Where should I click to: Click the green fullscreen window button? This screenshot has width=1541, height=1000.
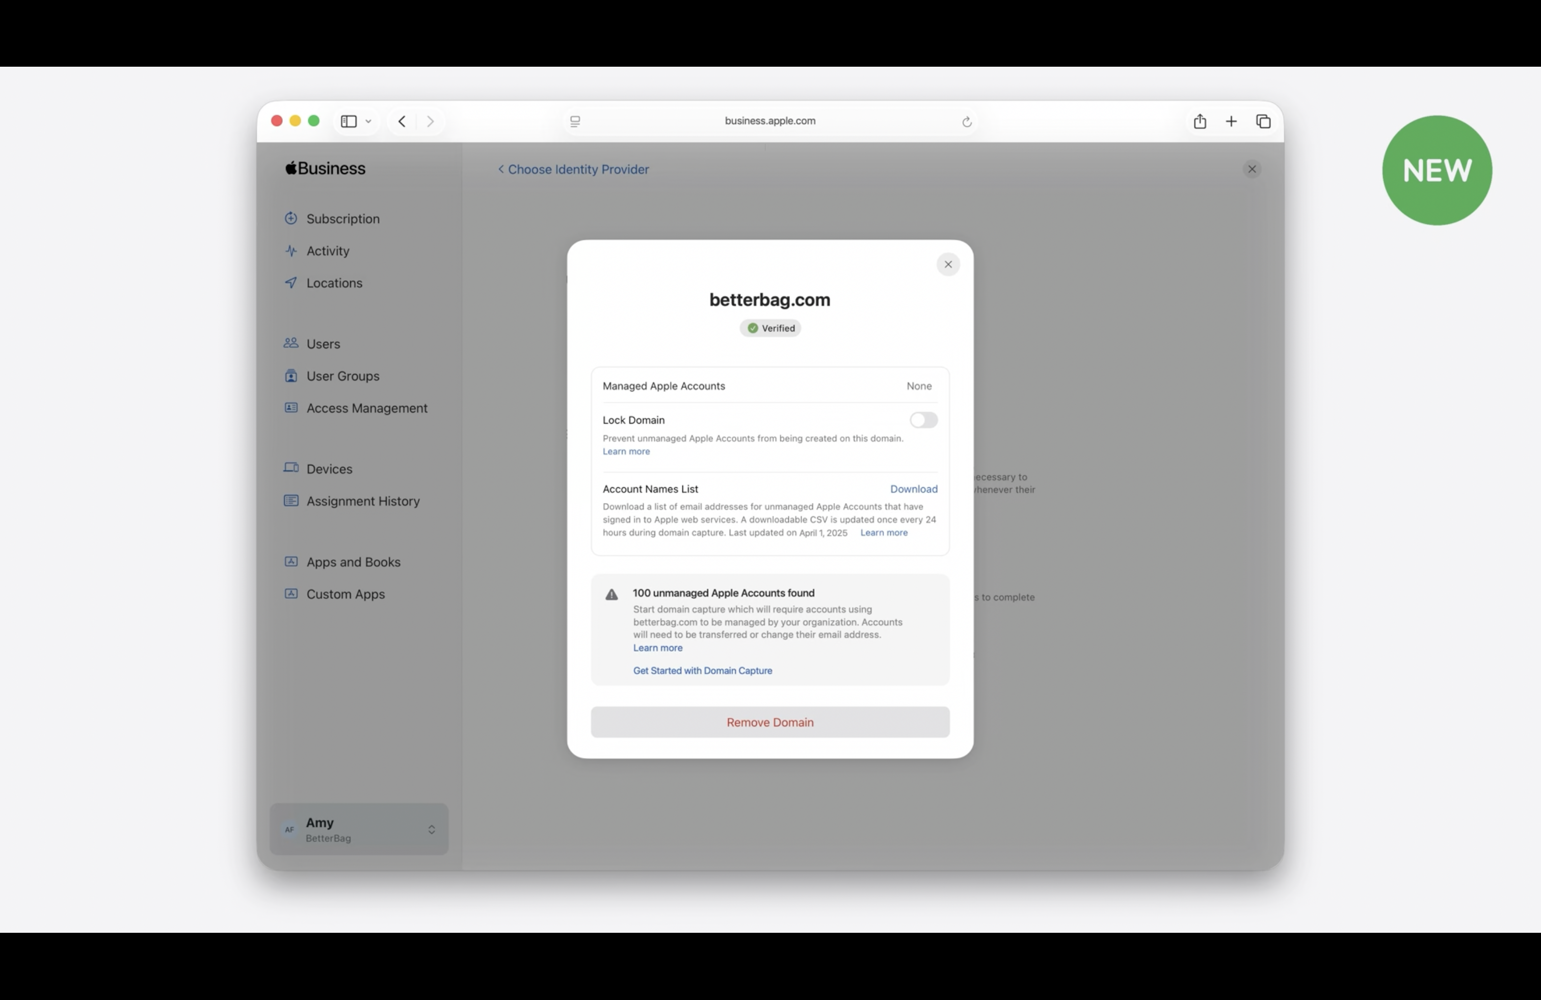click(x=314, y=121)
